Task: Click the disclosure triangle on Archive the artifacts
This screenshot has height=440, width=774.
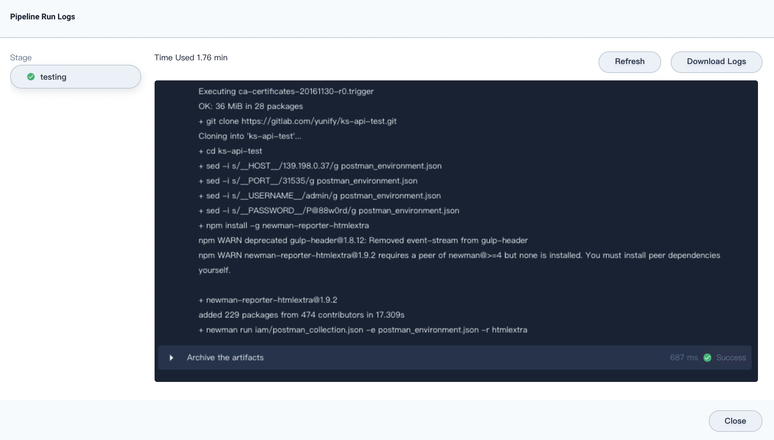Action: tap(171, 358)
